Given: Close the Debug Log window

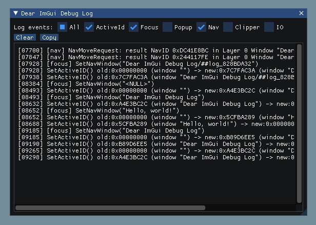Looking at the screenshot, I should click(301, 13).
